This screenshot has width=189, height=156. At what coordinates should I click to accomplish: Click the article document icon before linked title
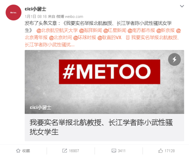128,38
